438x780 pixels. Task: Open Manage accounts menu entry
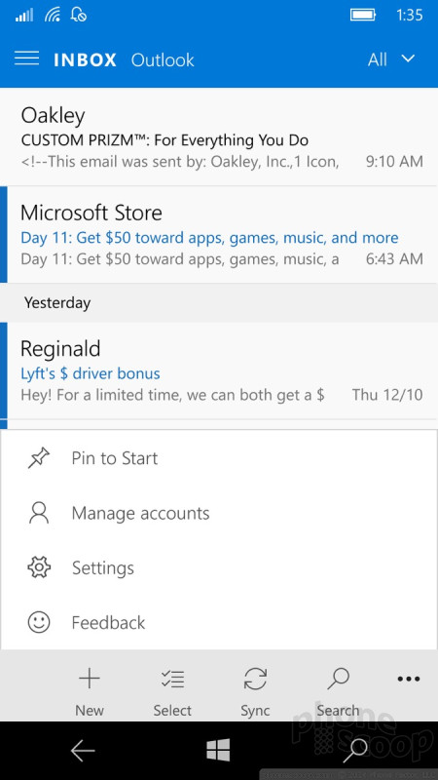219,513
